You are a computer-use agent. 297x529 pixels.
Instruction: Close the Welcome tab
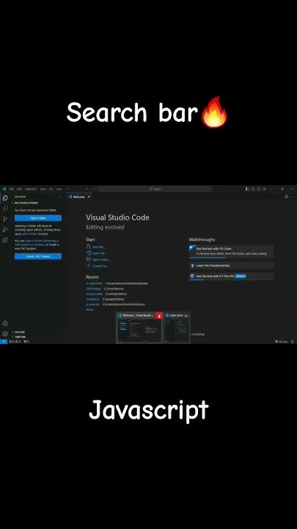point(89,197)
